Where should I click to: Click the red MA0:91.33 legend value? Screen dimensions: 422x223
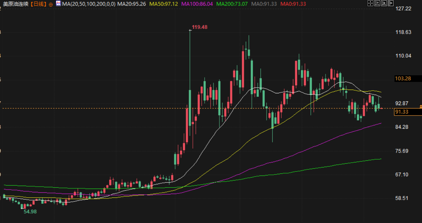pos(293,4)
